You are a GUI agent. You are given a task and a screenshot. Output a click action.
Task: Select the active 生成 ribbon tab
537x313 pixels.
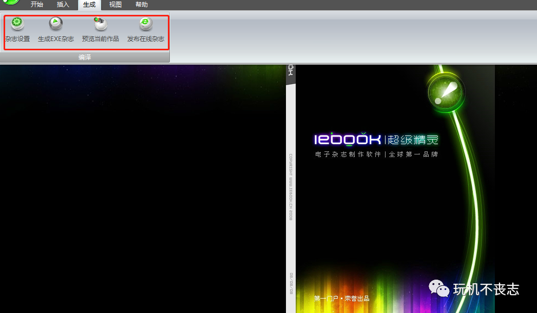89,5
